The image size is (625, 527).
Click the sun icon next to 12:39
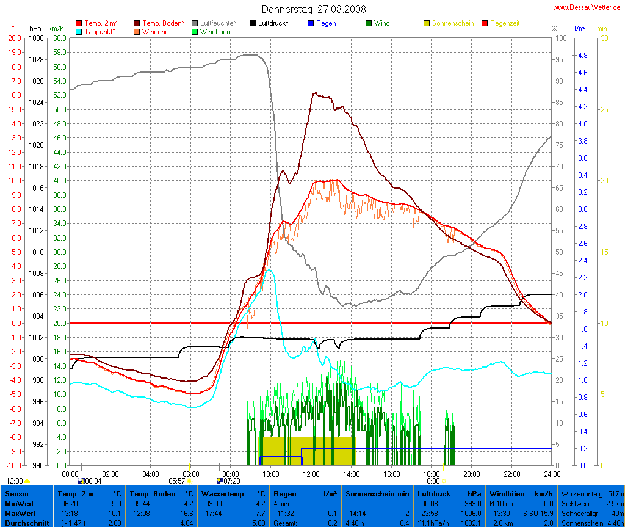click(x=27, y=481)
